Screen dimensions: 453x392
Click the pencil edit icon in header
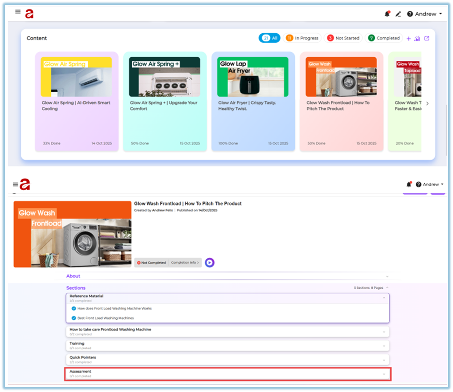click(x=398, y=14)
